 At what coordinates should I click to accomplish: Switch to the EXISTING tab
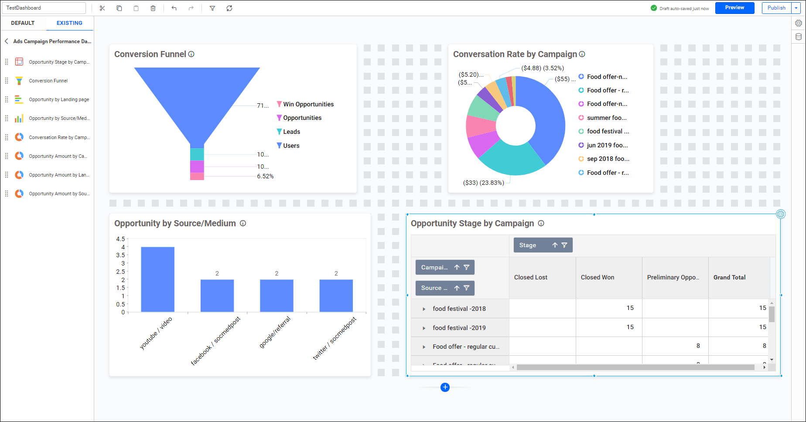(69, 23)
